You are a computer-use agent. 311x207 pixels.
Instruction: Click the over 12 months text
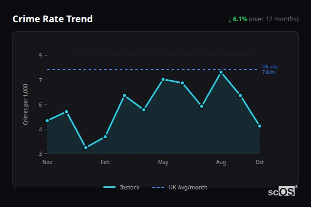(x=274, y=19)
